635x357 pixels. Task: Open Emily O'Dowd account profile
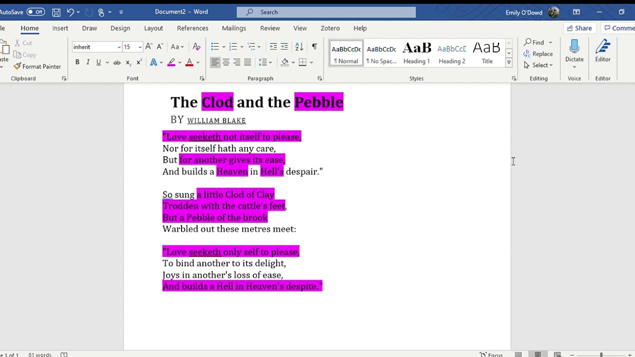(x=532, y=12)
